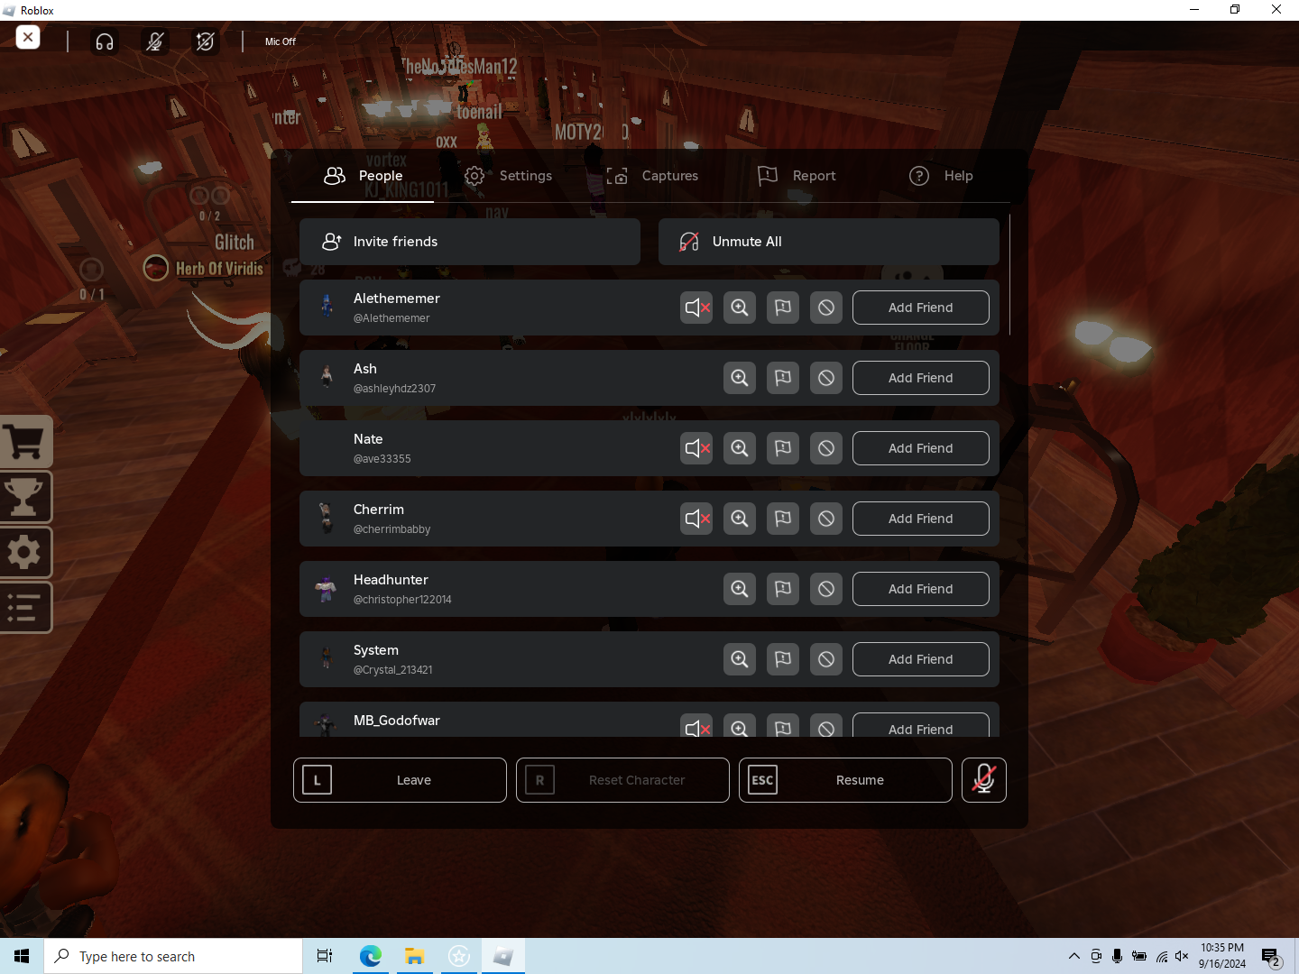Switch to the Settings tab
The image size is (1299, 974).
point(509,176)
